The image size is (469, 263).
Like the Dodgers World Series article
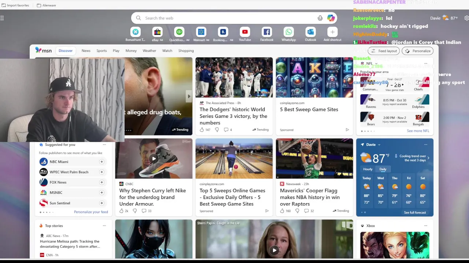202,130
